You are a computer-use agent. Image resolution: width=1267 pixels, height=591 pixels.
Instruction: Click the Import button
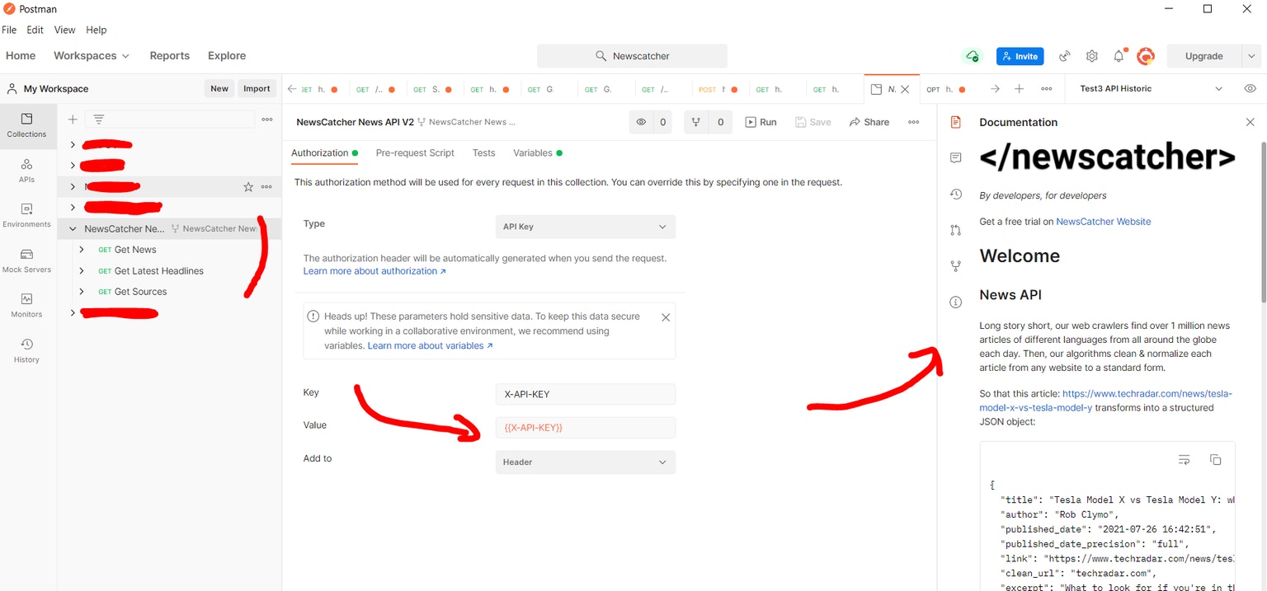(x=257, y=89)
